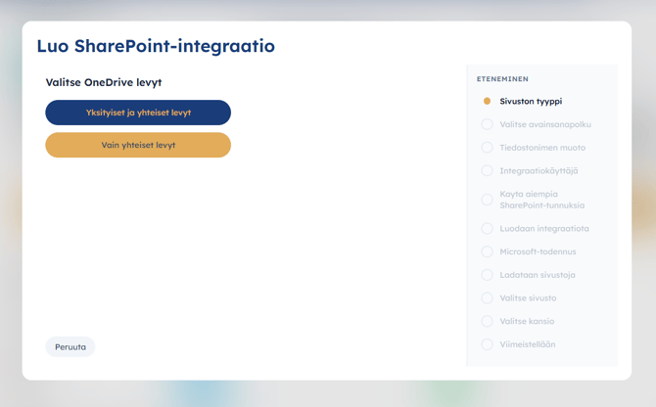
Task: Select the 'Sivuston tyyppi' progress step
Action: point(531,101)
